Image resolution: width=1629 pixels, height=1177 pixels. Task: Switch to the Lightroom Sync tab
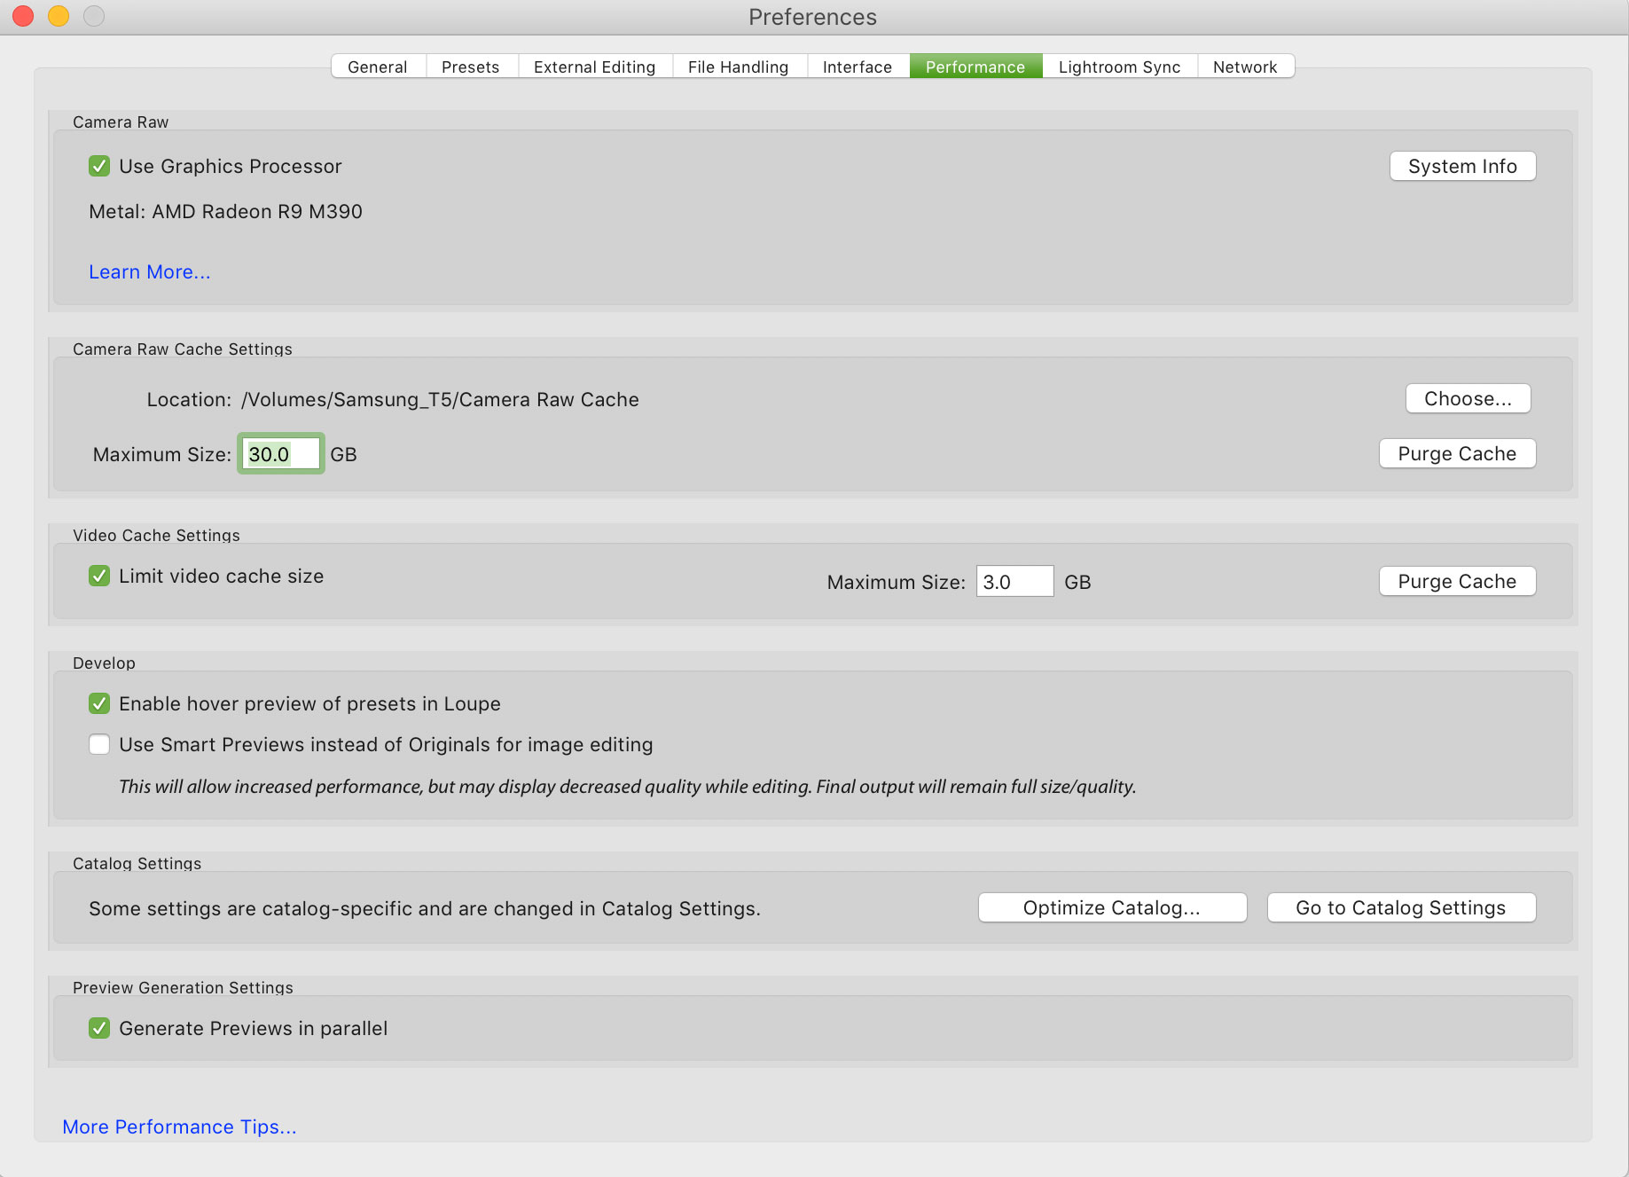pyautogui.click(x=1119, y=67)
